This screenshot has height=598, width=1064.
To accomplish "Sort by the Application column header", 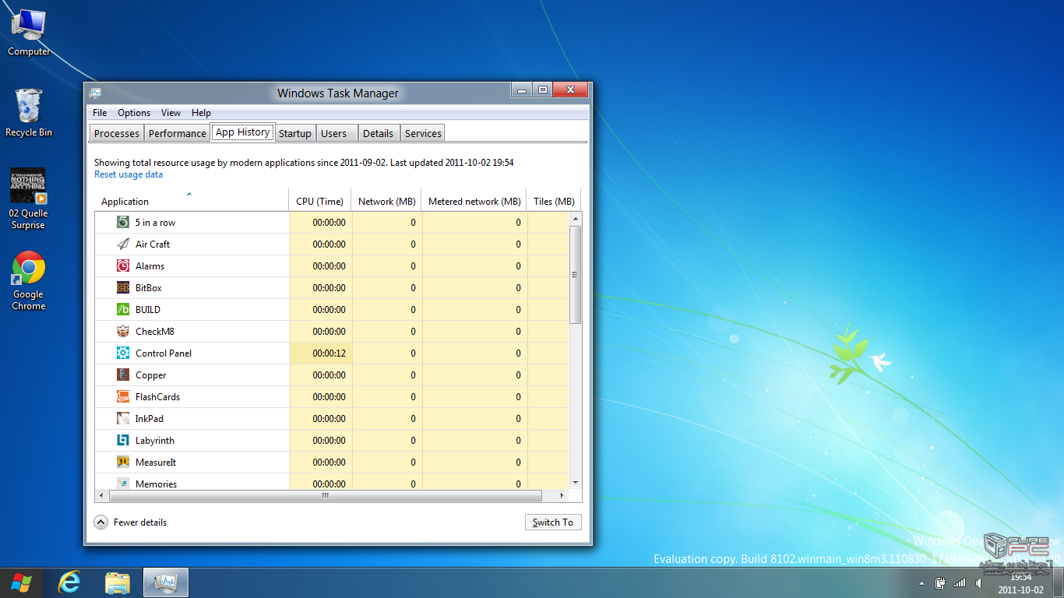I will tap(192, 200).
